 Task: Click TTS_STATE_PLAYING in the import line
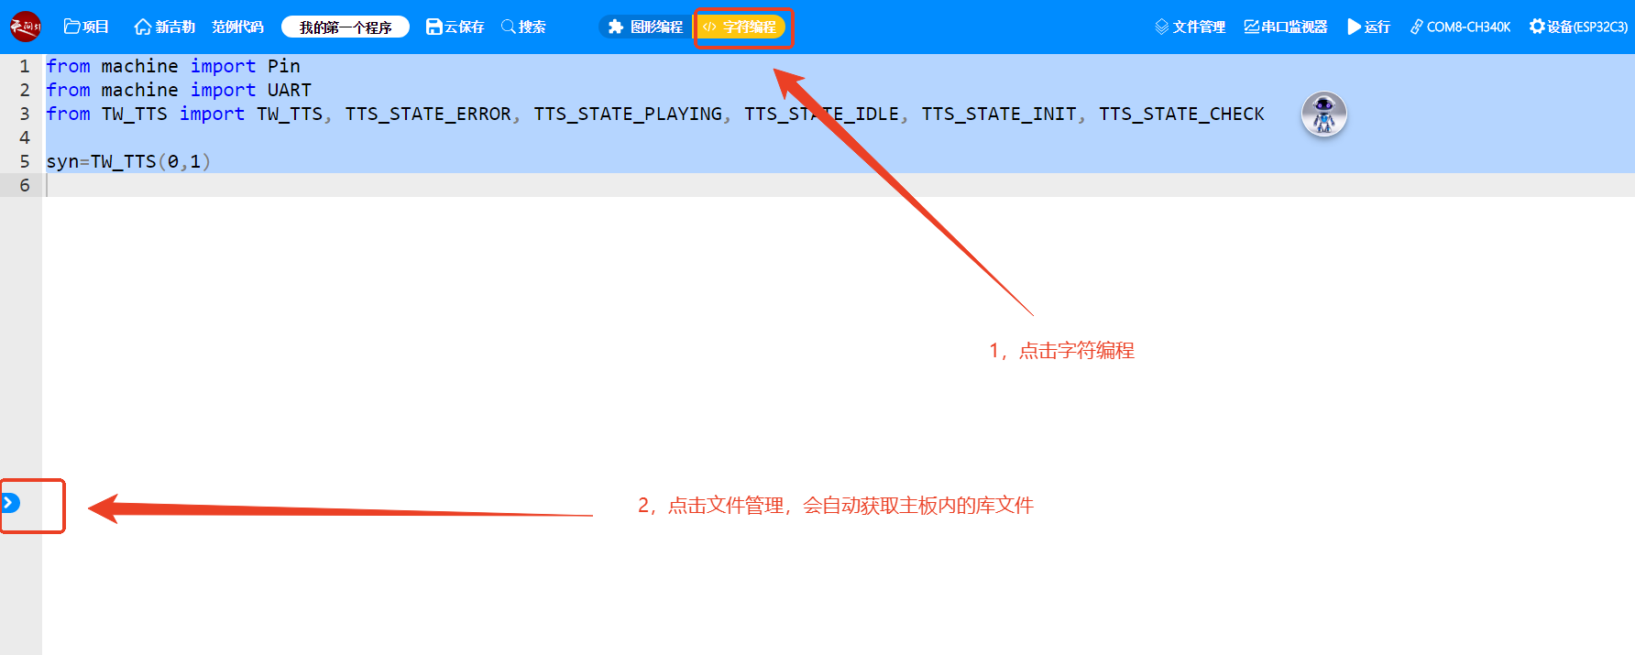point(628,114)
